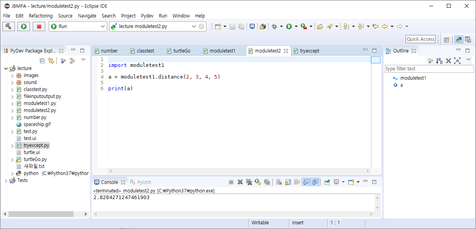Open the Run launch mode dropdown
This screenshot has width=476, height=229.
click(x=103, y=26)
